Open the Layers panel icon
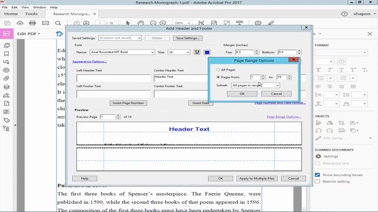The height and width of the screenshot is (212, 378). click(x=6, y=87)
